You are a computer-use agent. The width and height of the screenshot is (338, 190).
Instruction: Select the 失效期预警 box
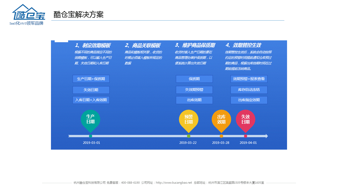point(194,90)
